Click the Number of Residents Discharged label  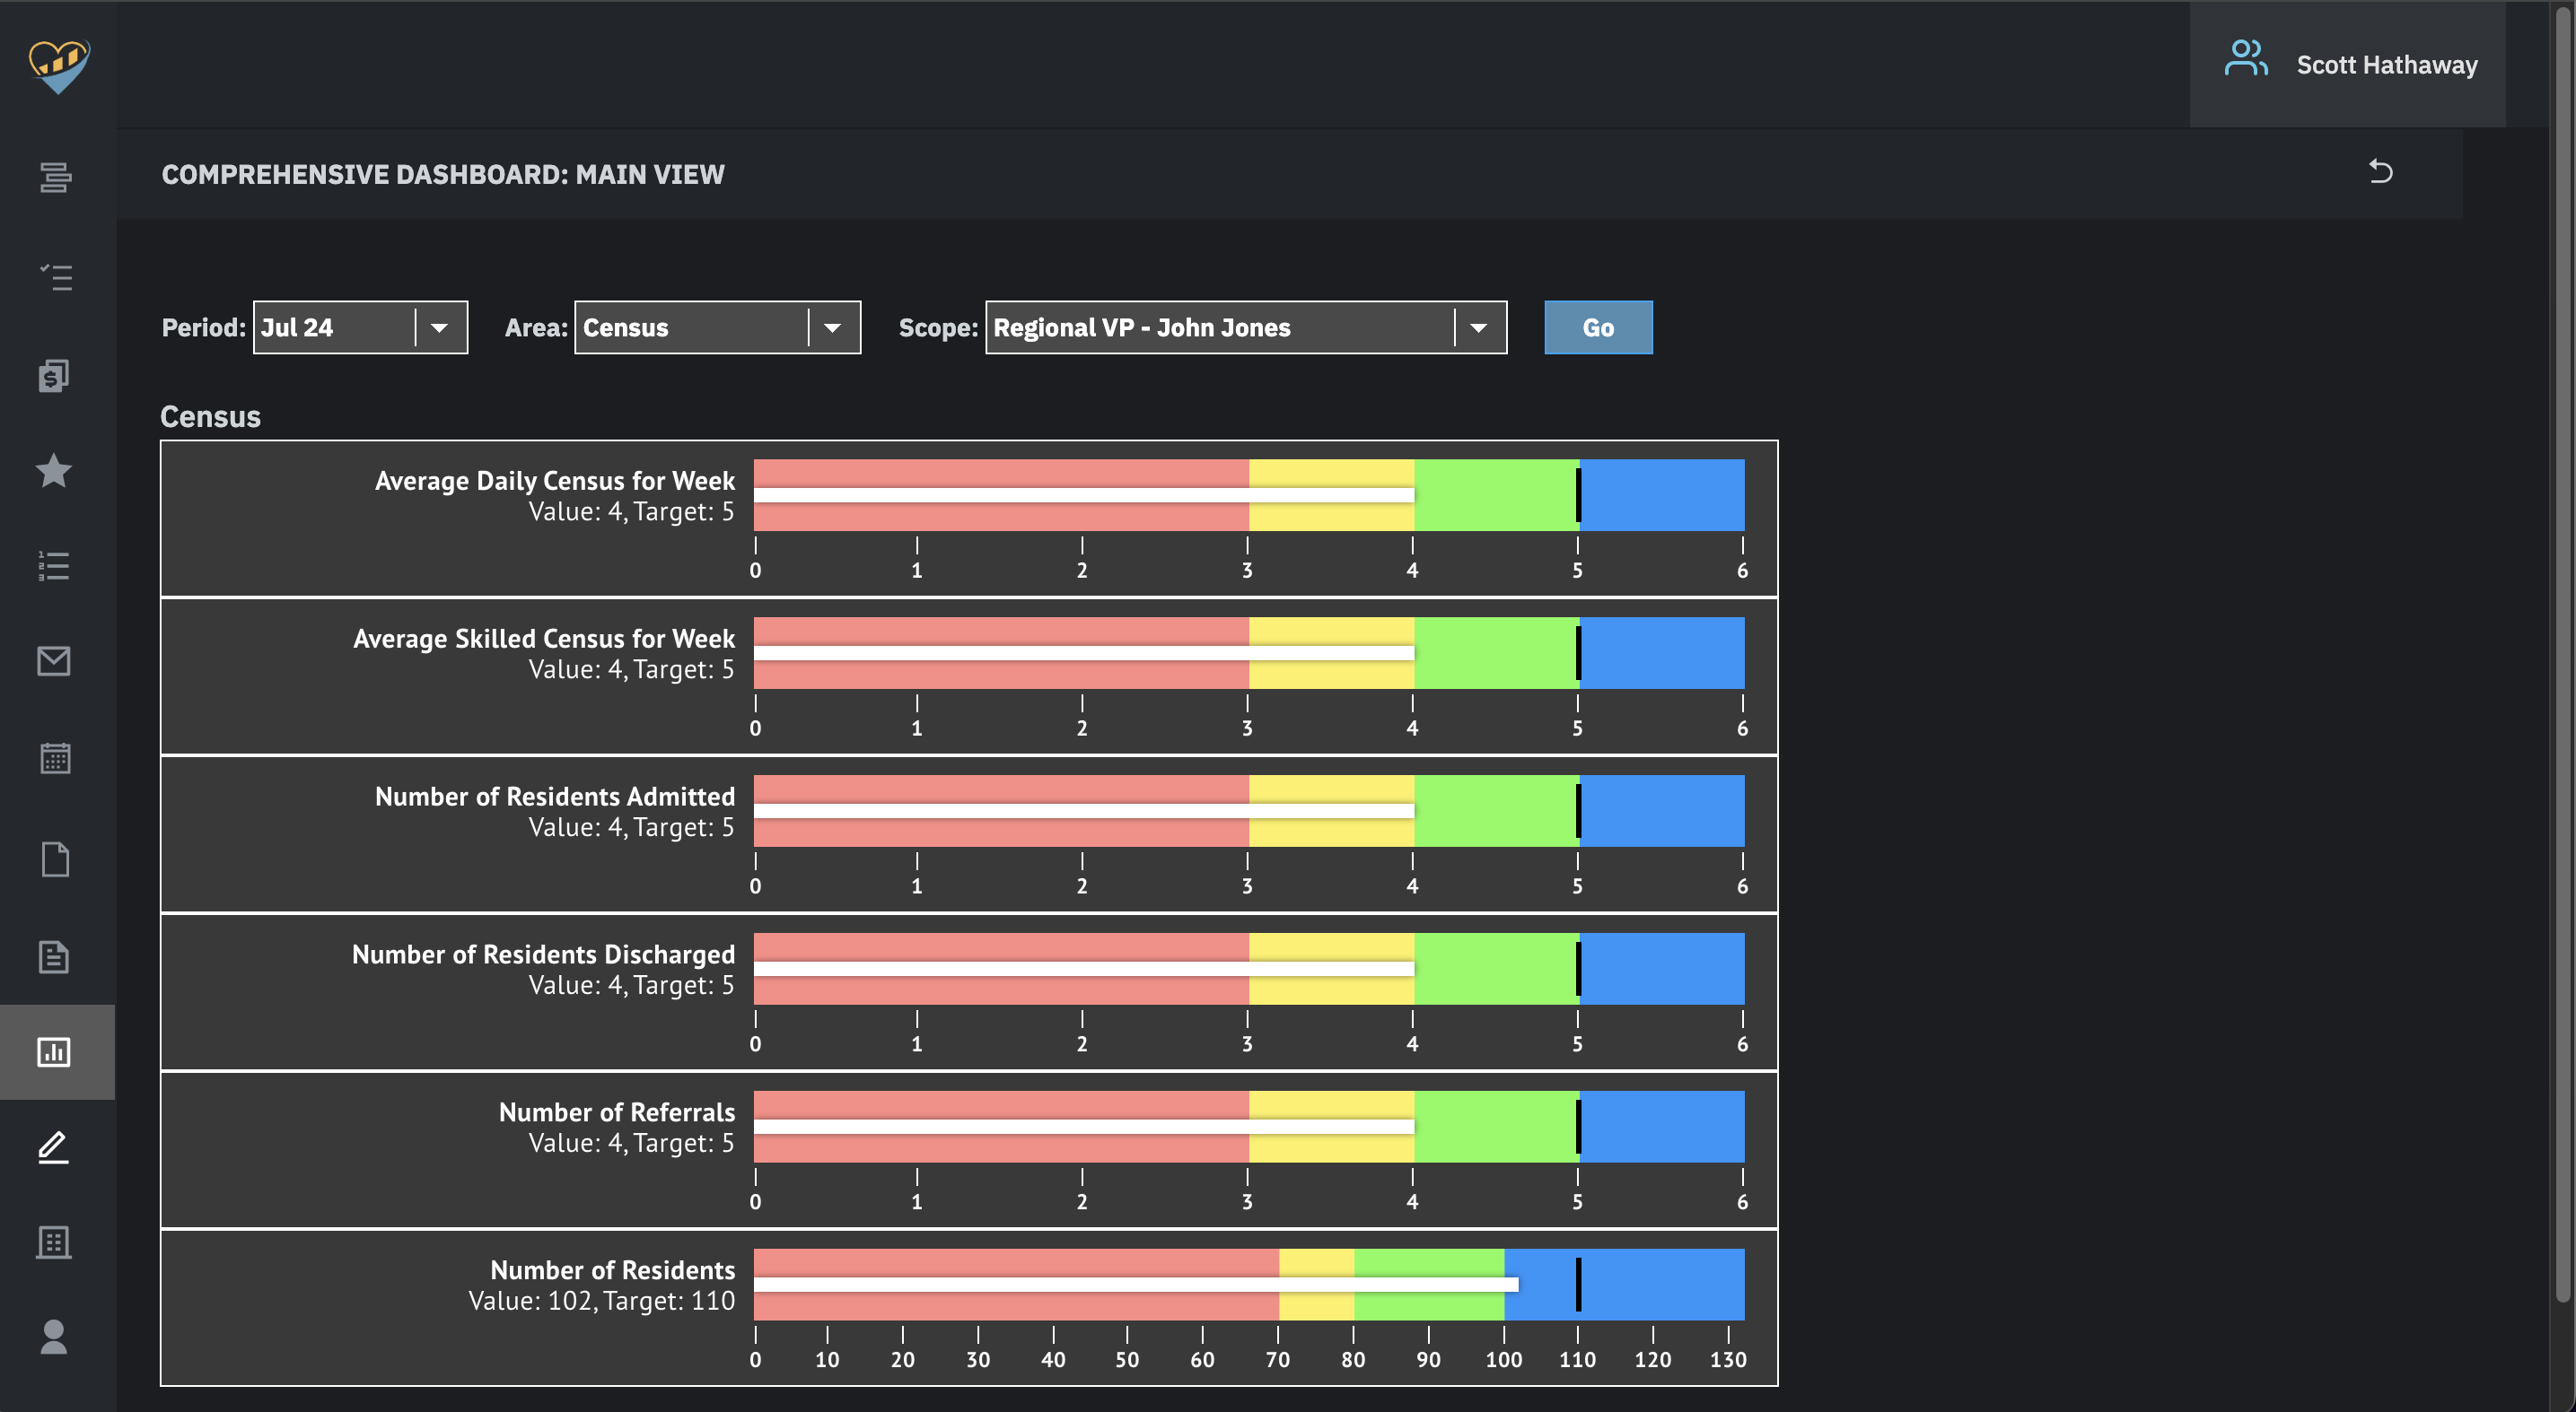click(x=543, y=954)
